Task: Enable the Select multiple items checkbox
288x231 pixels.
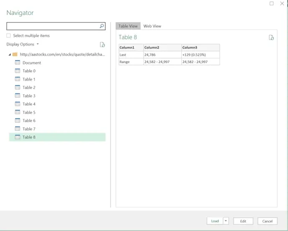Action: [9, 36]
